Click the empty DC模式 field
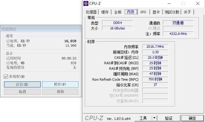This screenshot has width=205, height=122. (x=178, y=28)
